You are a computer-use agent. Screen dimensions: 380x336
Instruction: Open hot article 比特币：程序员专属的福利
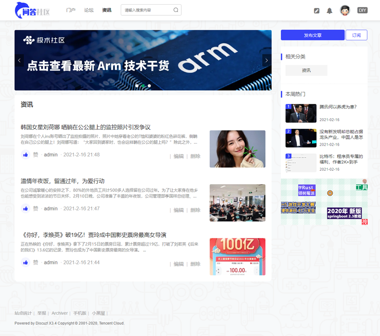pos(341,159)
